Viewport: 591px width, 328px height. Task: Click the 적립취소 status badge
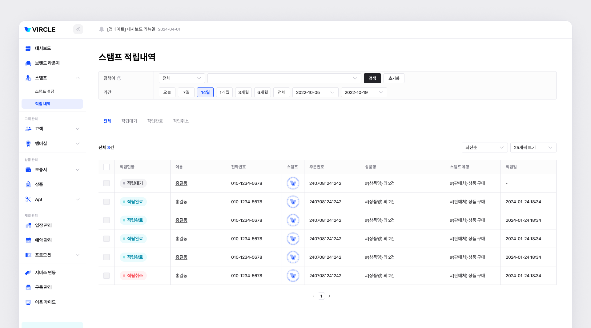133,276
